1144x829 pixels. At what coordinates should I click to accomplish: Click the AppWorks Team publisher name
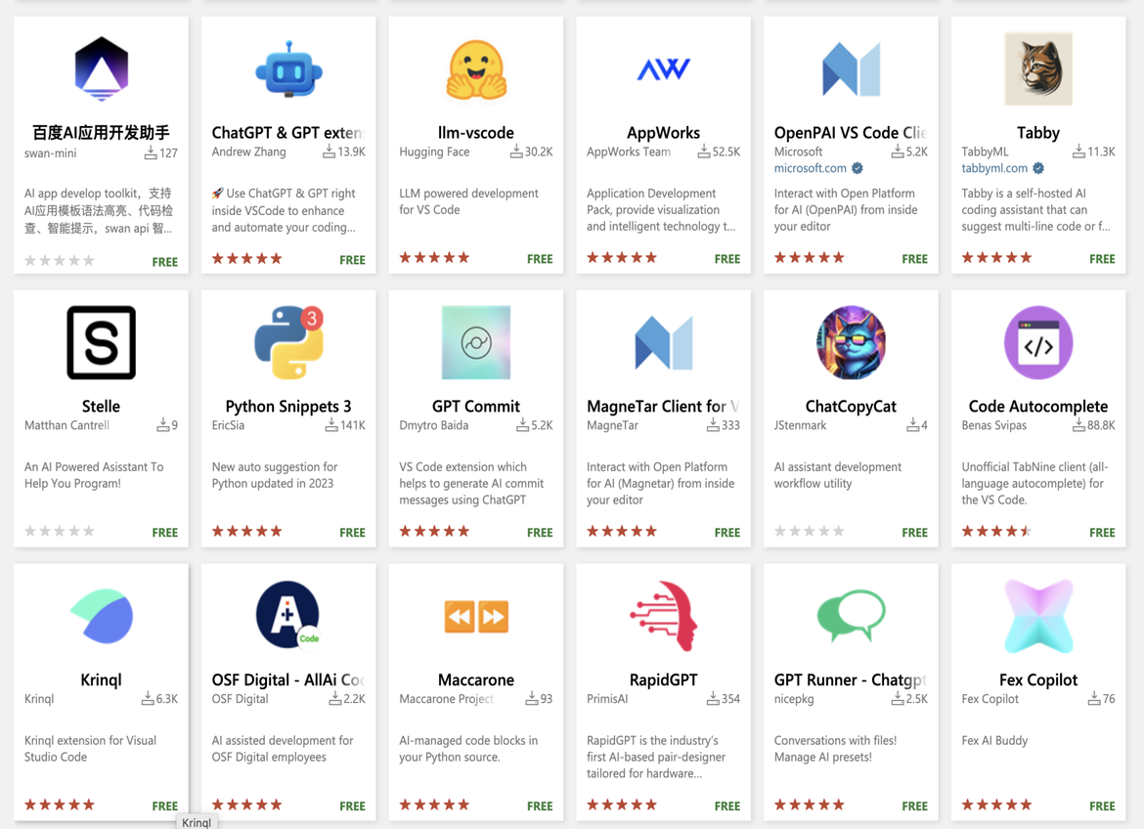point(629,152)
